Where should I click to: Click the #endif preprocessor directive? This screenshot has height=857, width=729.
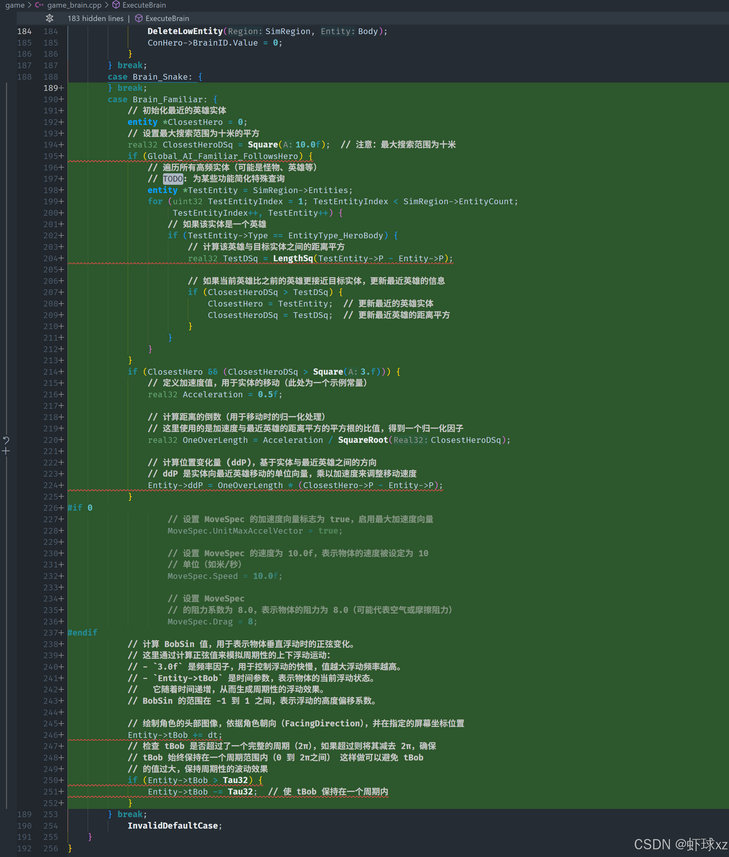tap(83, 632)
